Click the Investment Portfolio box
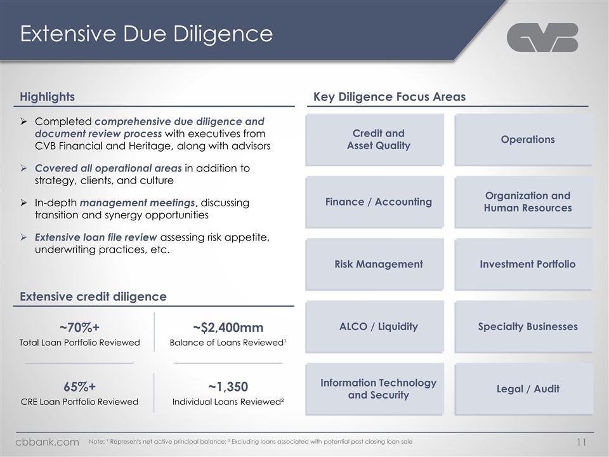 pyautogui.click(x=527, y=264)
